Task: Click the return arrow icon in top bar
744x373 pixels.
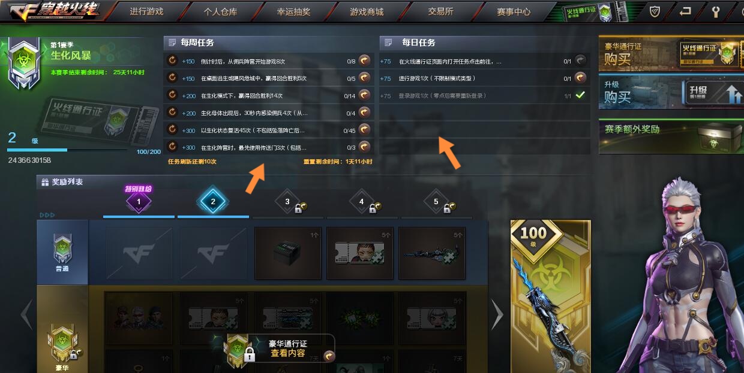Action: coord(685,11)
